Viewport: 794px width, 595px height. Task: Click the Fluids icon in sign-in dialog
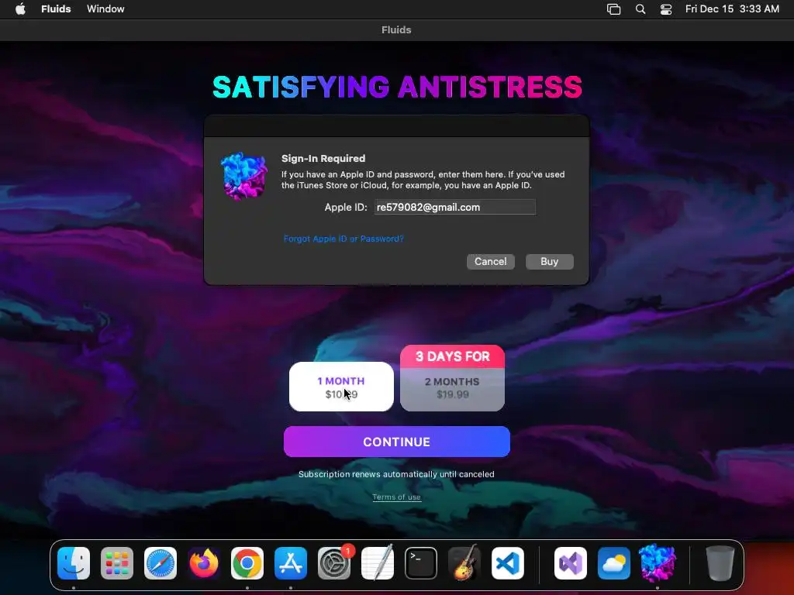(x=244, y=176)
